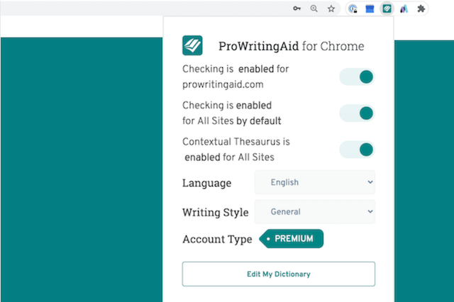Expand the Writing Style dropdown showing General

315,211
